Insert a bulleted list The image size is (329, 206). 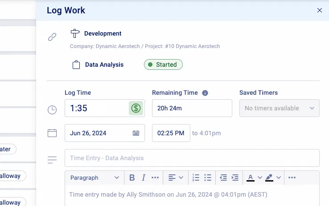point(208,178)
